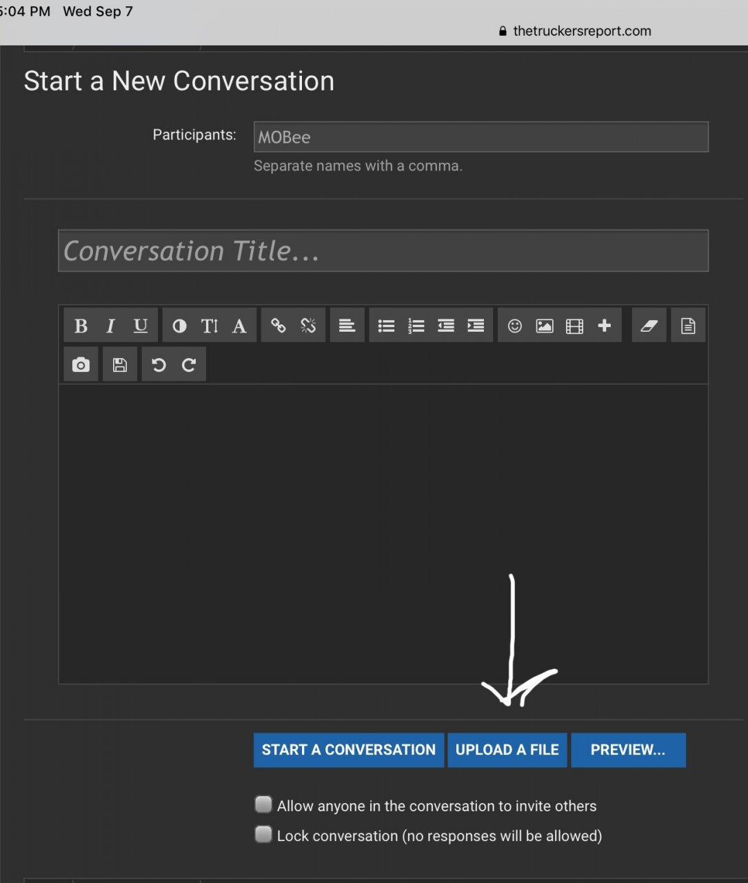748x883 pixels.
Task: Open the text color picker
Action: point(179,326)
